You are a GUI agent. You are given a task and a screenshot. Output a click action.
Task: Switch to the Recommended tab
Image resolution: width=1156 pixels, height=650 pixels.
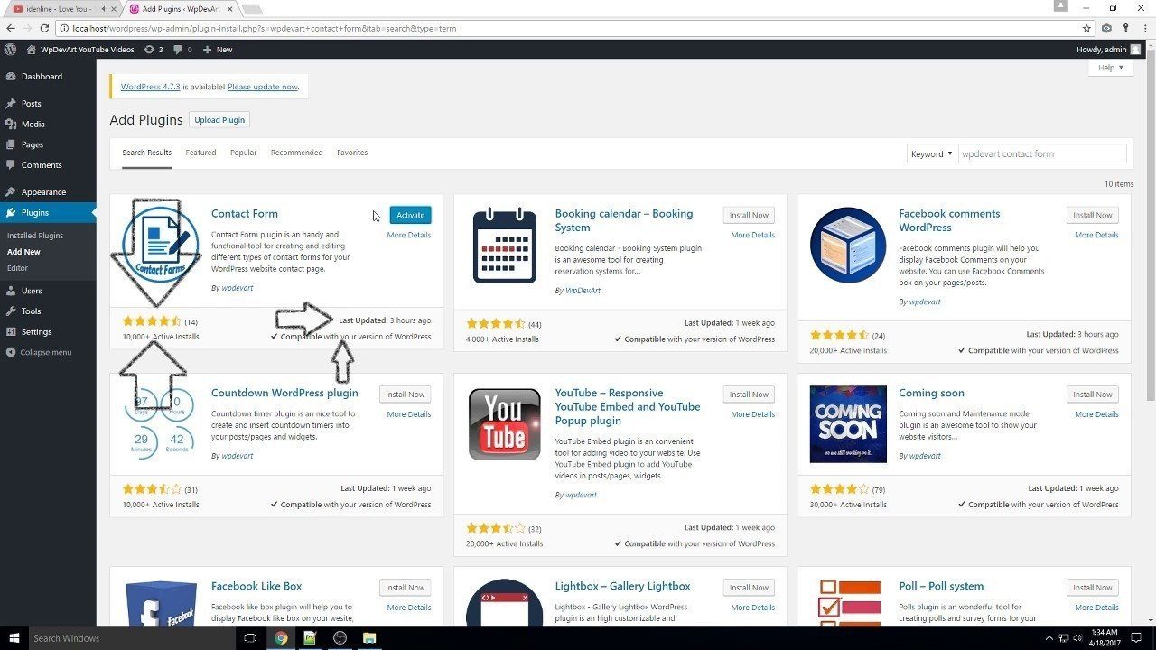tap(296, 153)
